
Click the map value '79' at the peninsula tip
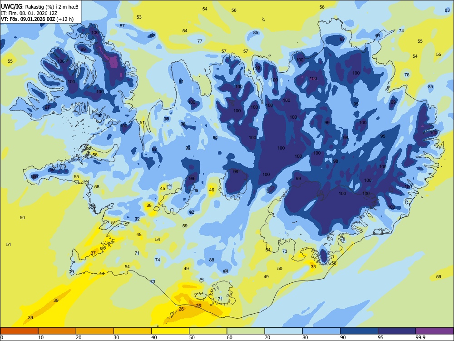pyautogui.click(x=72, y=272)
